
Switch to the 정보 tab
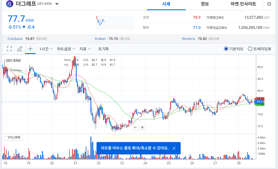click(x=205, y=4)
